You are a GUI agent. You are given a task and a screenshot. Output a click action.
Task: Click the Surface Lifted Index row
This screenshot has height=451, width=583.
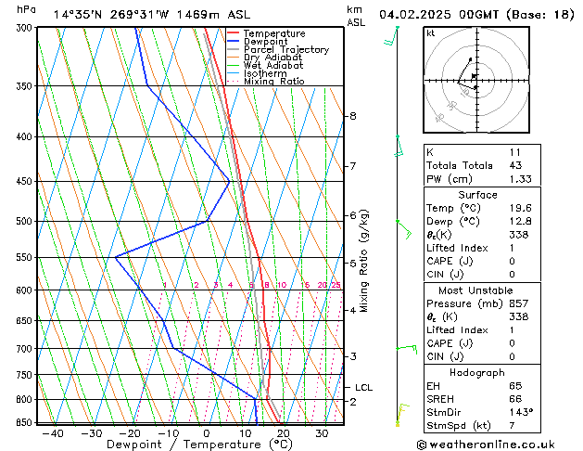coord(482,248)
